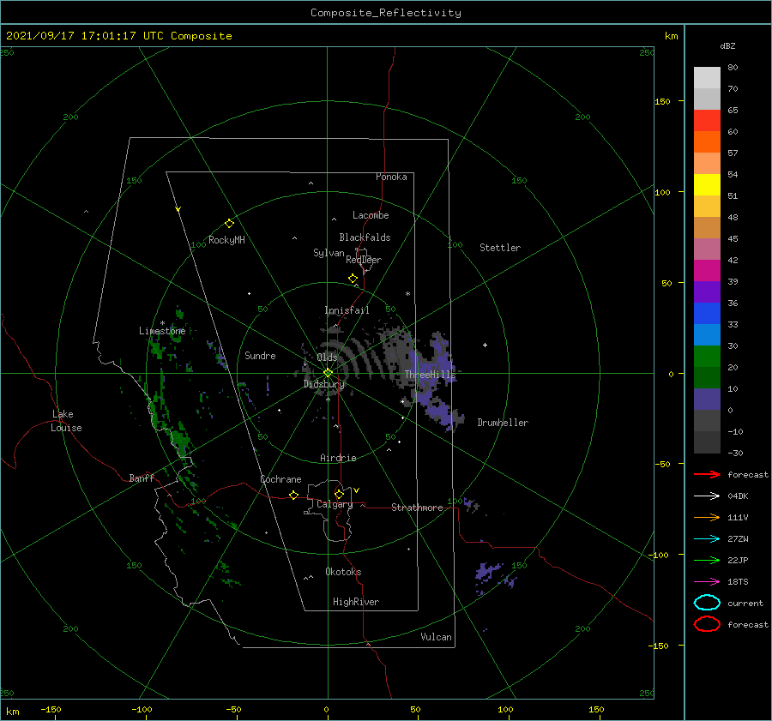
Task: Click the red forecast ellipse icon
Action: point(707,624)
